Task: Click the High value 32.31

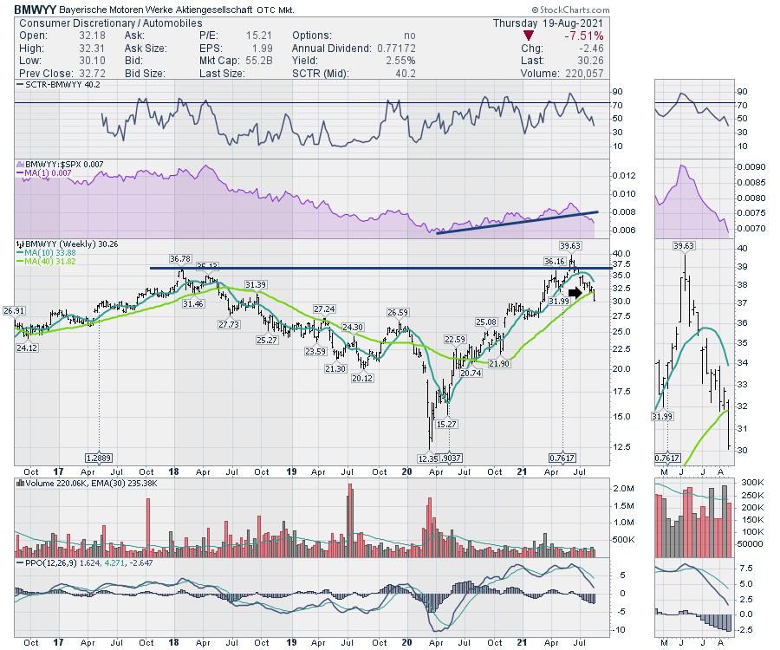Action: tap(92, 49)
